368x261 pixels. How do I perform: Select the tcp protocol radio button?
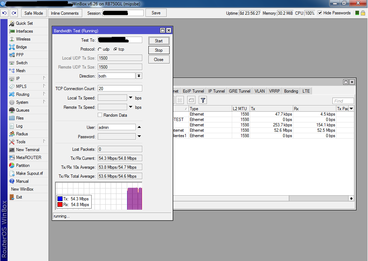(x=115, y=50)
